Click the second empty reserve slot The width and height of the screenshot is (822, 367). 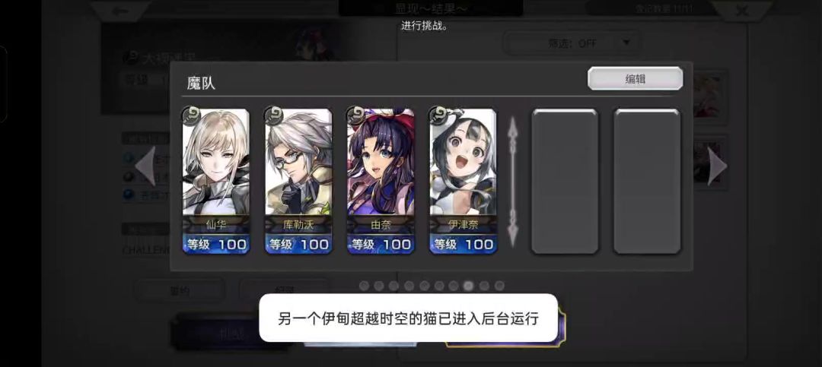click(x=647, y=181)
